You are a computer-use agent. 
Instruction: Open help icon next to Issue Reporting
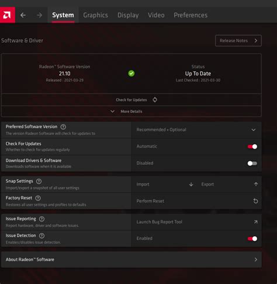41,219
